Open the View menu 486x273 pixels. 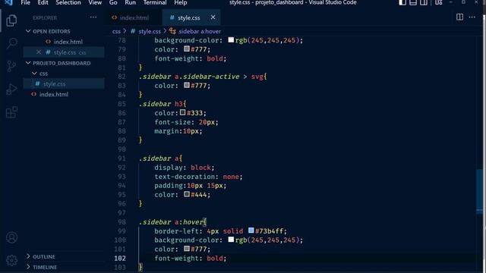point(95,3)
